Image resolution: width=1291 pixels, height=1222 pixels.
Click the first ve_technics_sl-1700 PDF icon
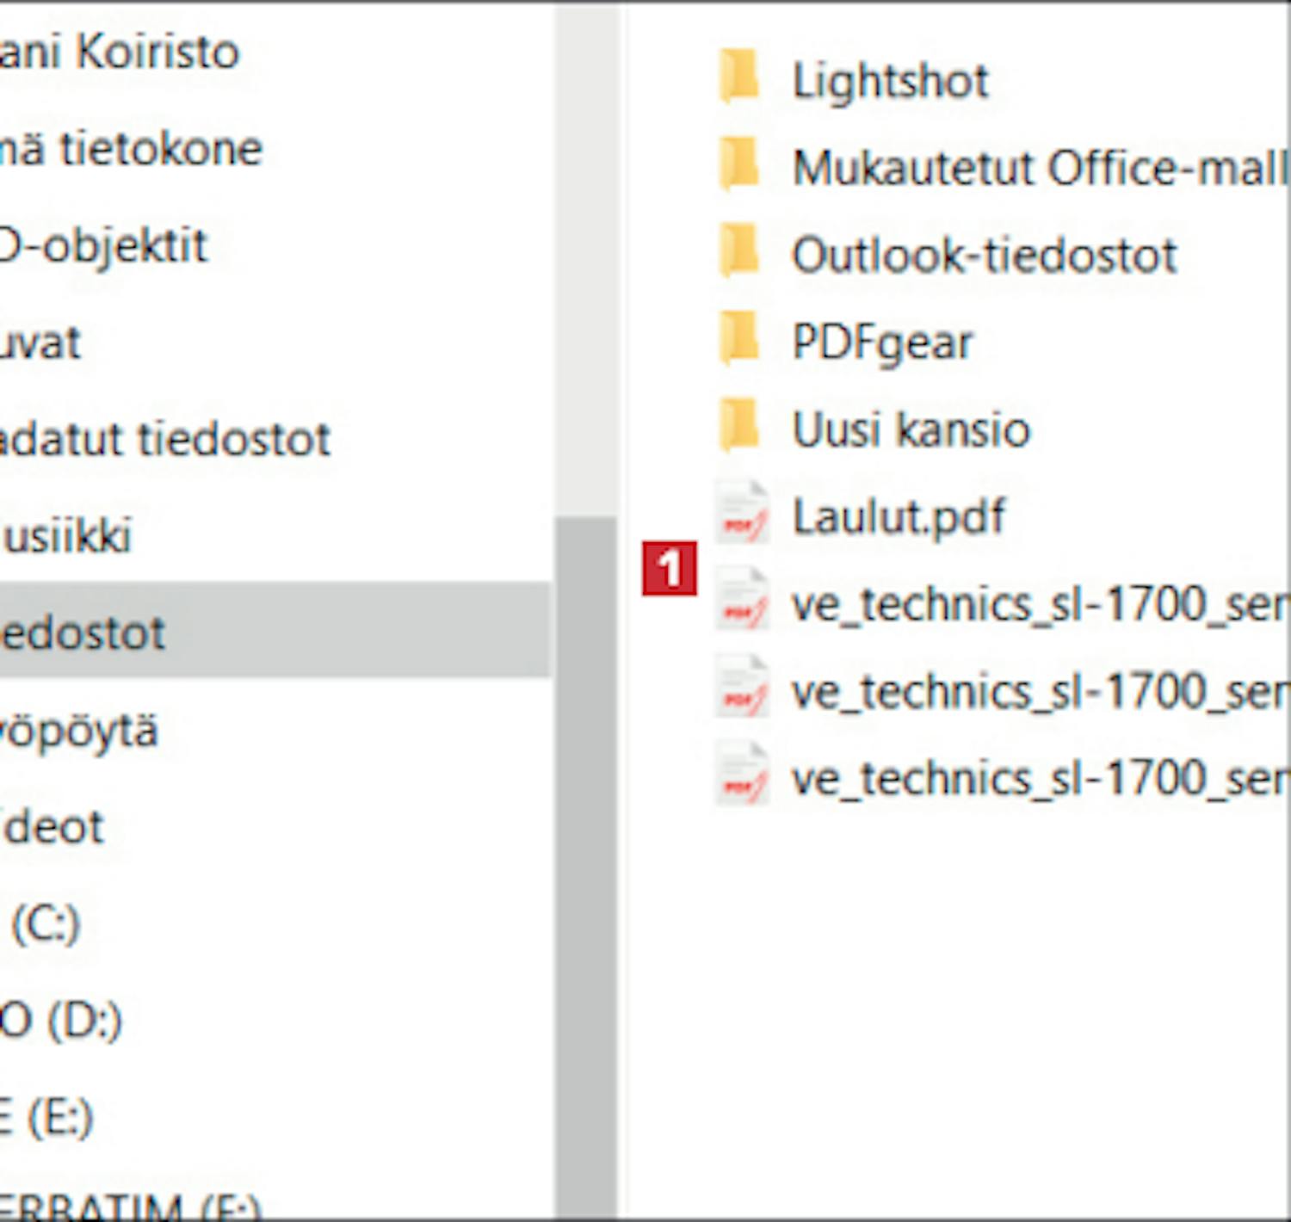pyautogui.click(x=742, y=602)
